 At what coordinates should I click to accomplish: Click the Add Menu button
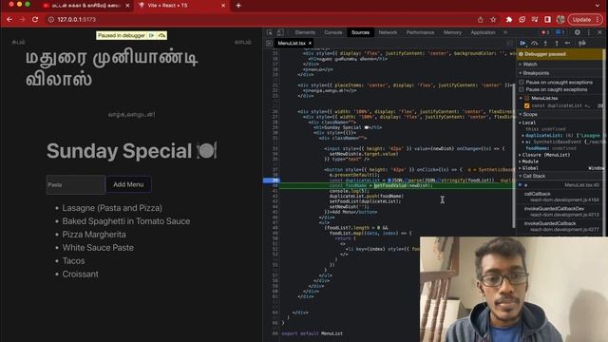128,184
